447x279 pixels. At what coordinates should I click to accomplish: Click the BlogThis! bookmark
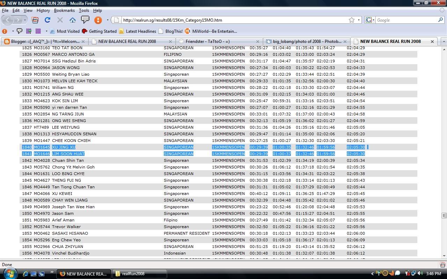pos(174,31)
